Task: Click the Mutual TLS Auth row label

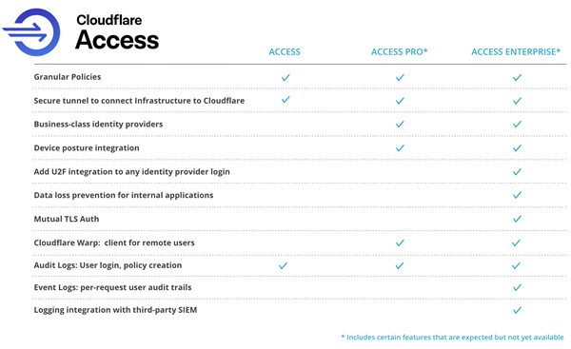Action: click(x=67, y=219)
